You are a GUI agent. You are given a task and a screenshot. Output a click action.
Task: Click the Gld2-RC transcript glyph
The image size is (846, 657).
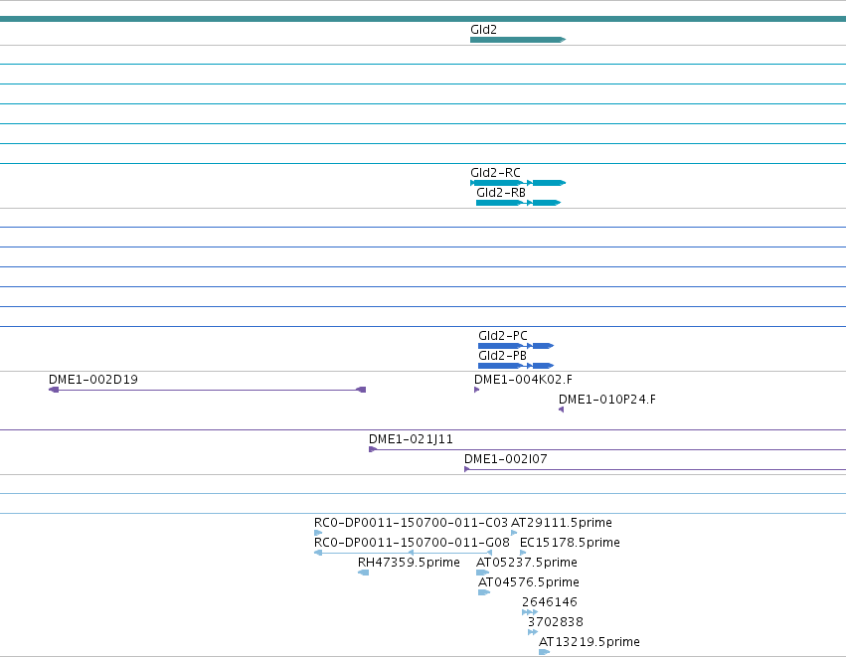(518, 183)
